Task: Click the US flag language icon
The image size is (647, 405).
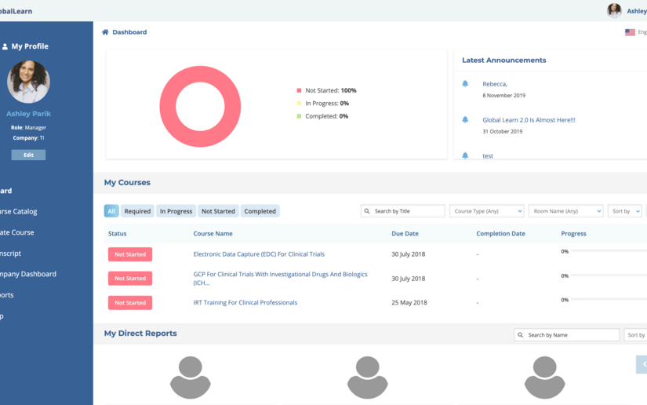Action: (x=630, y=32)
